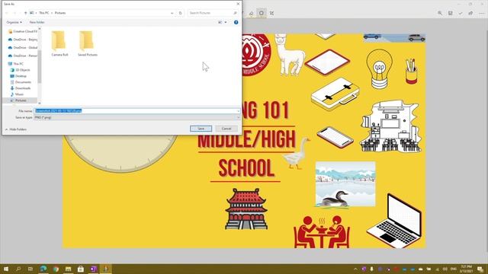Image resolution: width=488 pixels, height=274 pixels.
Task: Open the Save as type PNG dropdown
Action: [137, 117]
